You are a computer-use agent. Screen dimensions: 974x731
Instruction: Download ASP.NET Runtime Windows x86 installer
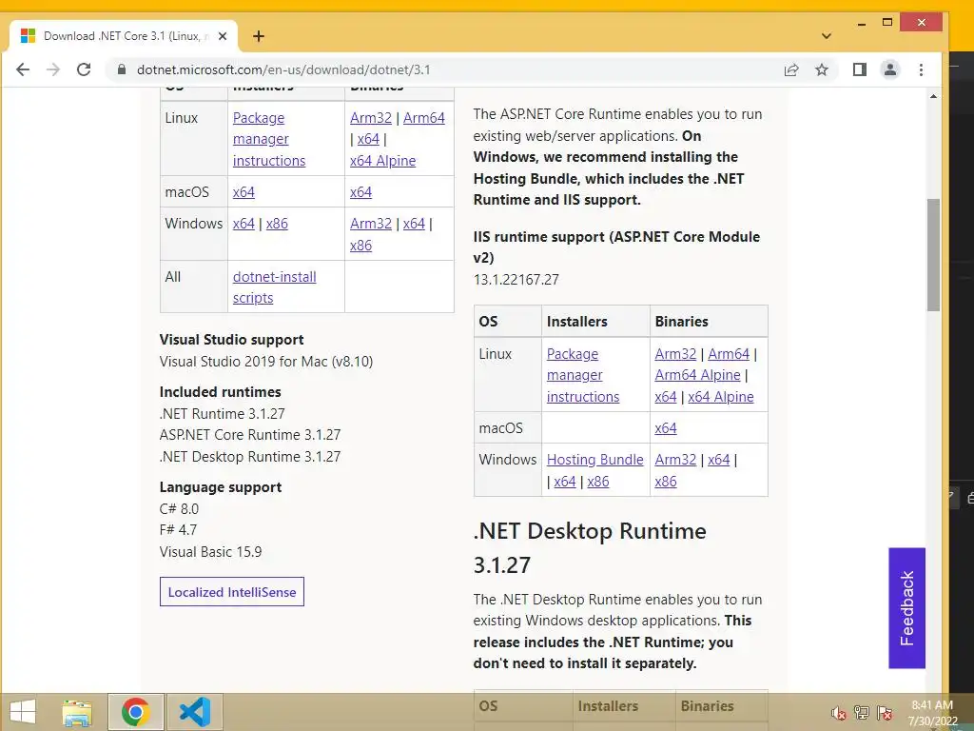click(598, 481)
